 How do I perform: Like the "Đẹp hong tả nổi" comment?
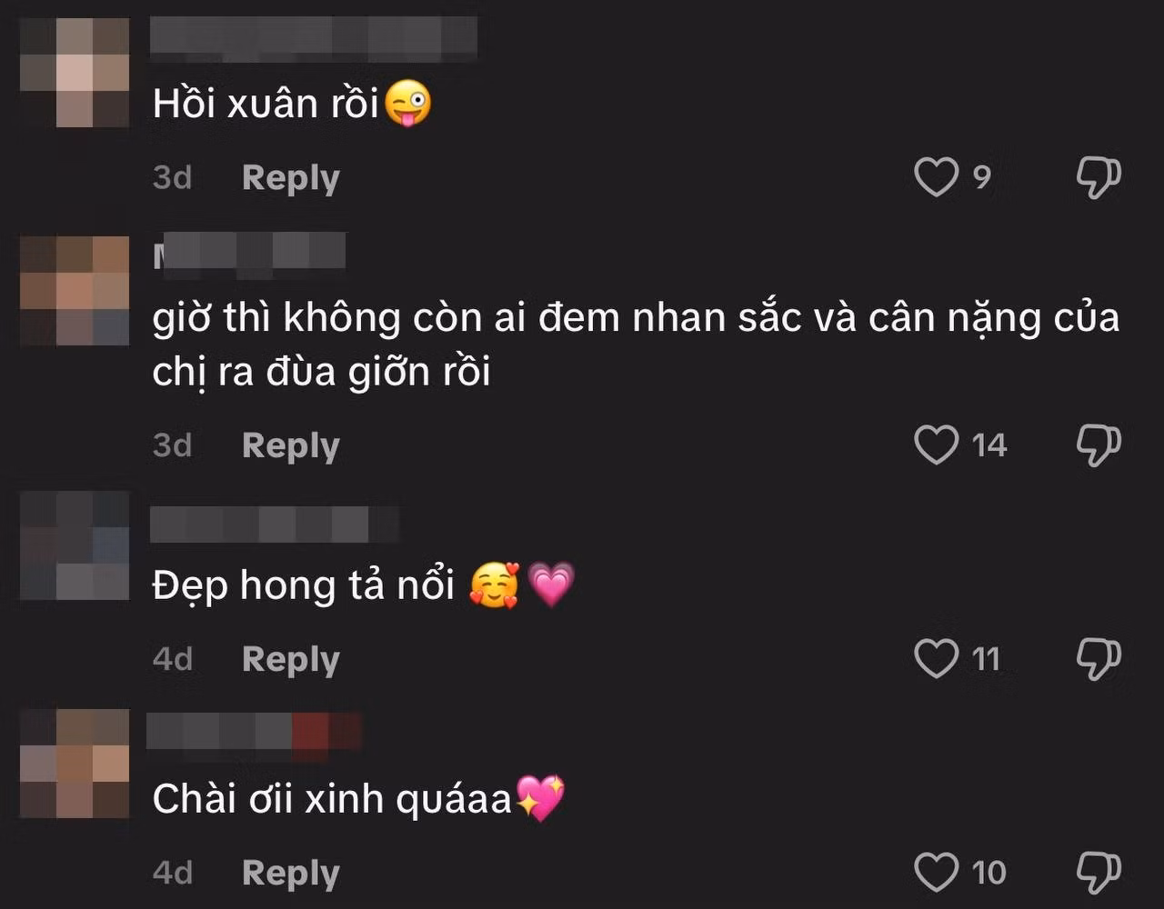click(936, 659)
